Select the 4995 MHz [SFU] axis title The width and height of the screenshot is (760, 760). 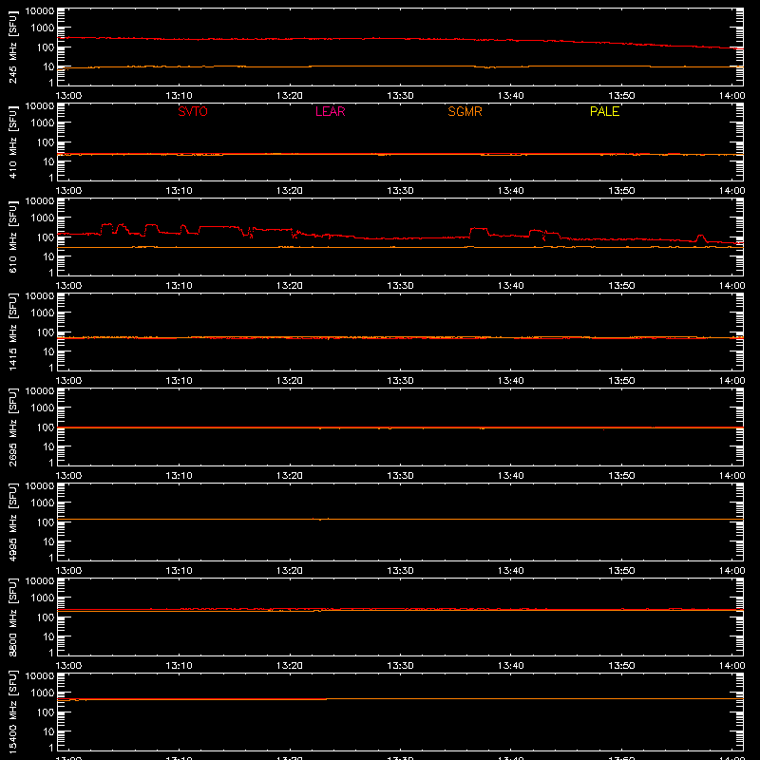click(x=12, y=522)
